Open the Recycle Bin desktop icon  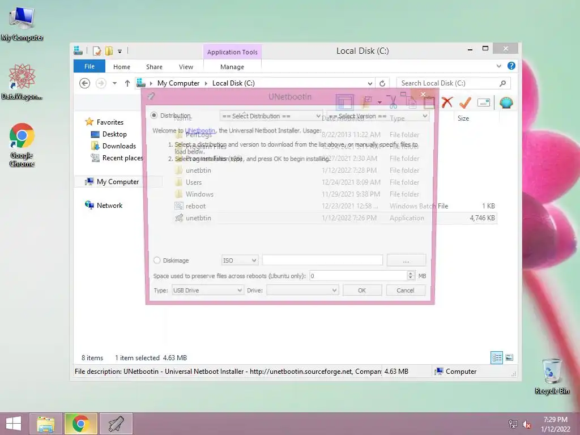552,376
